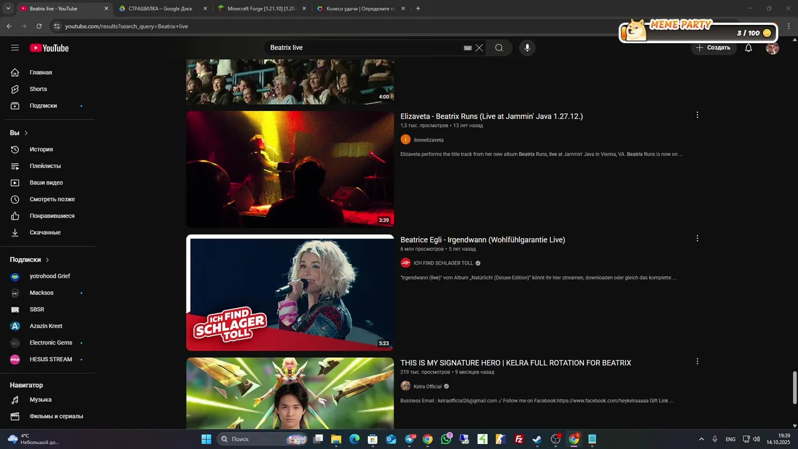Switch to the Minecraft Forge tab
The width and height of the screenshot is (798, 449).
(262, 9)
